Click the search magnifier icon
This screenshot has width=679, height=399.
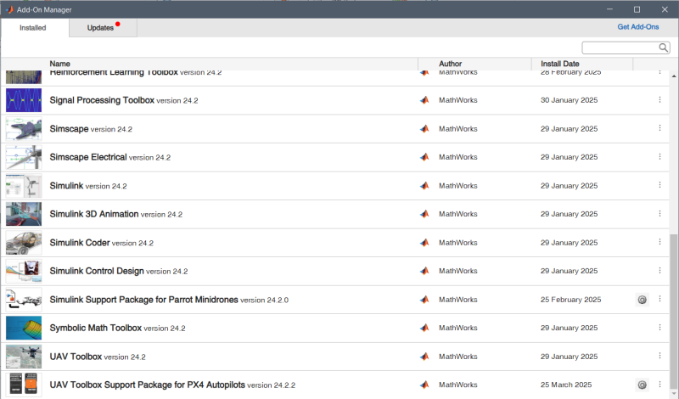pos(663,48)
